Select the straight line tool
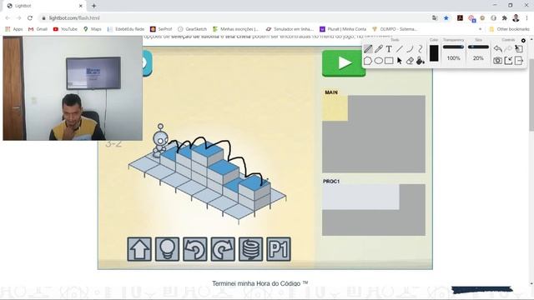The width and height of the screenshot is (534, 300). 399,49
